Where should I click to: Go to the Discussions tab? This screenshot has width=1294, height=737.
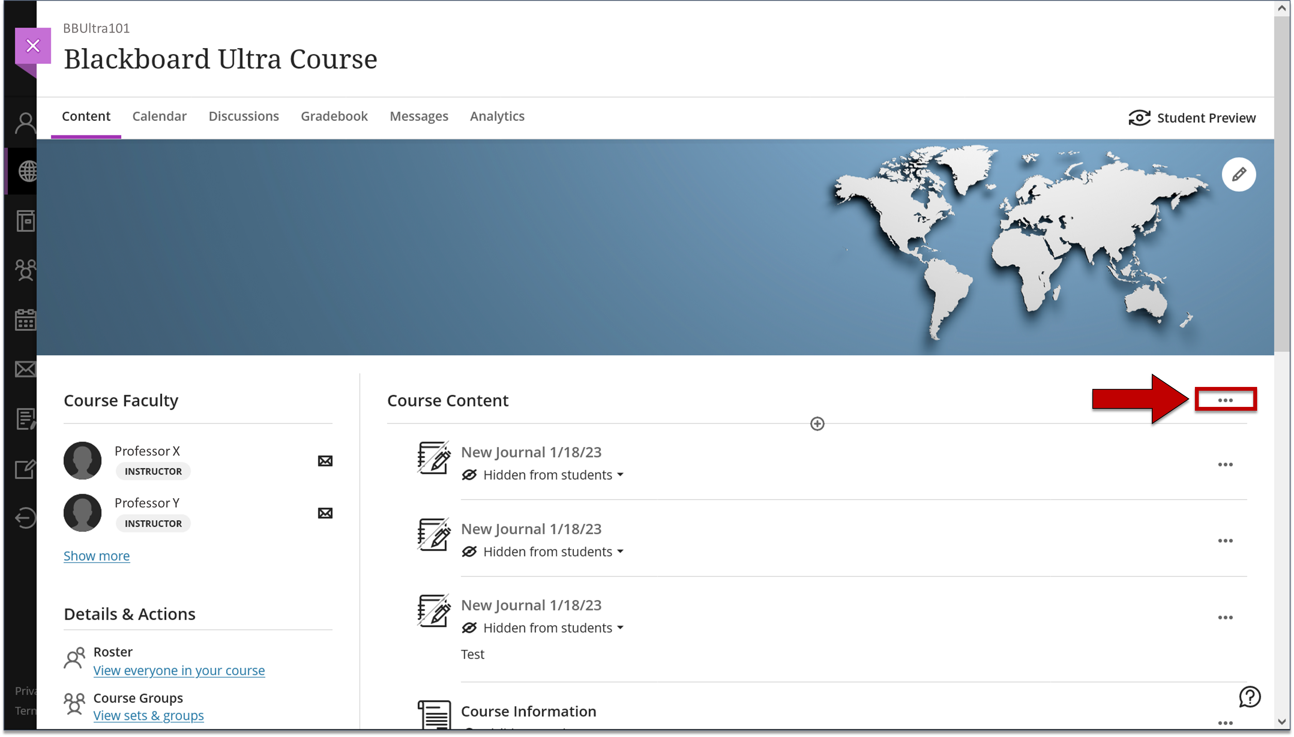[244, 116]
